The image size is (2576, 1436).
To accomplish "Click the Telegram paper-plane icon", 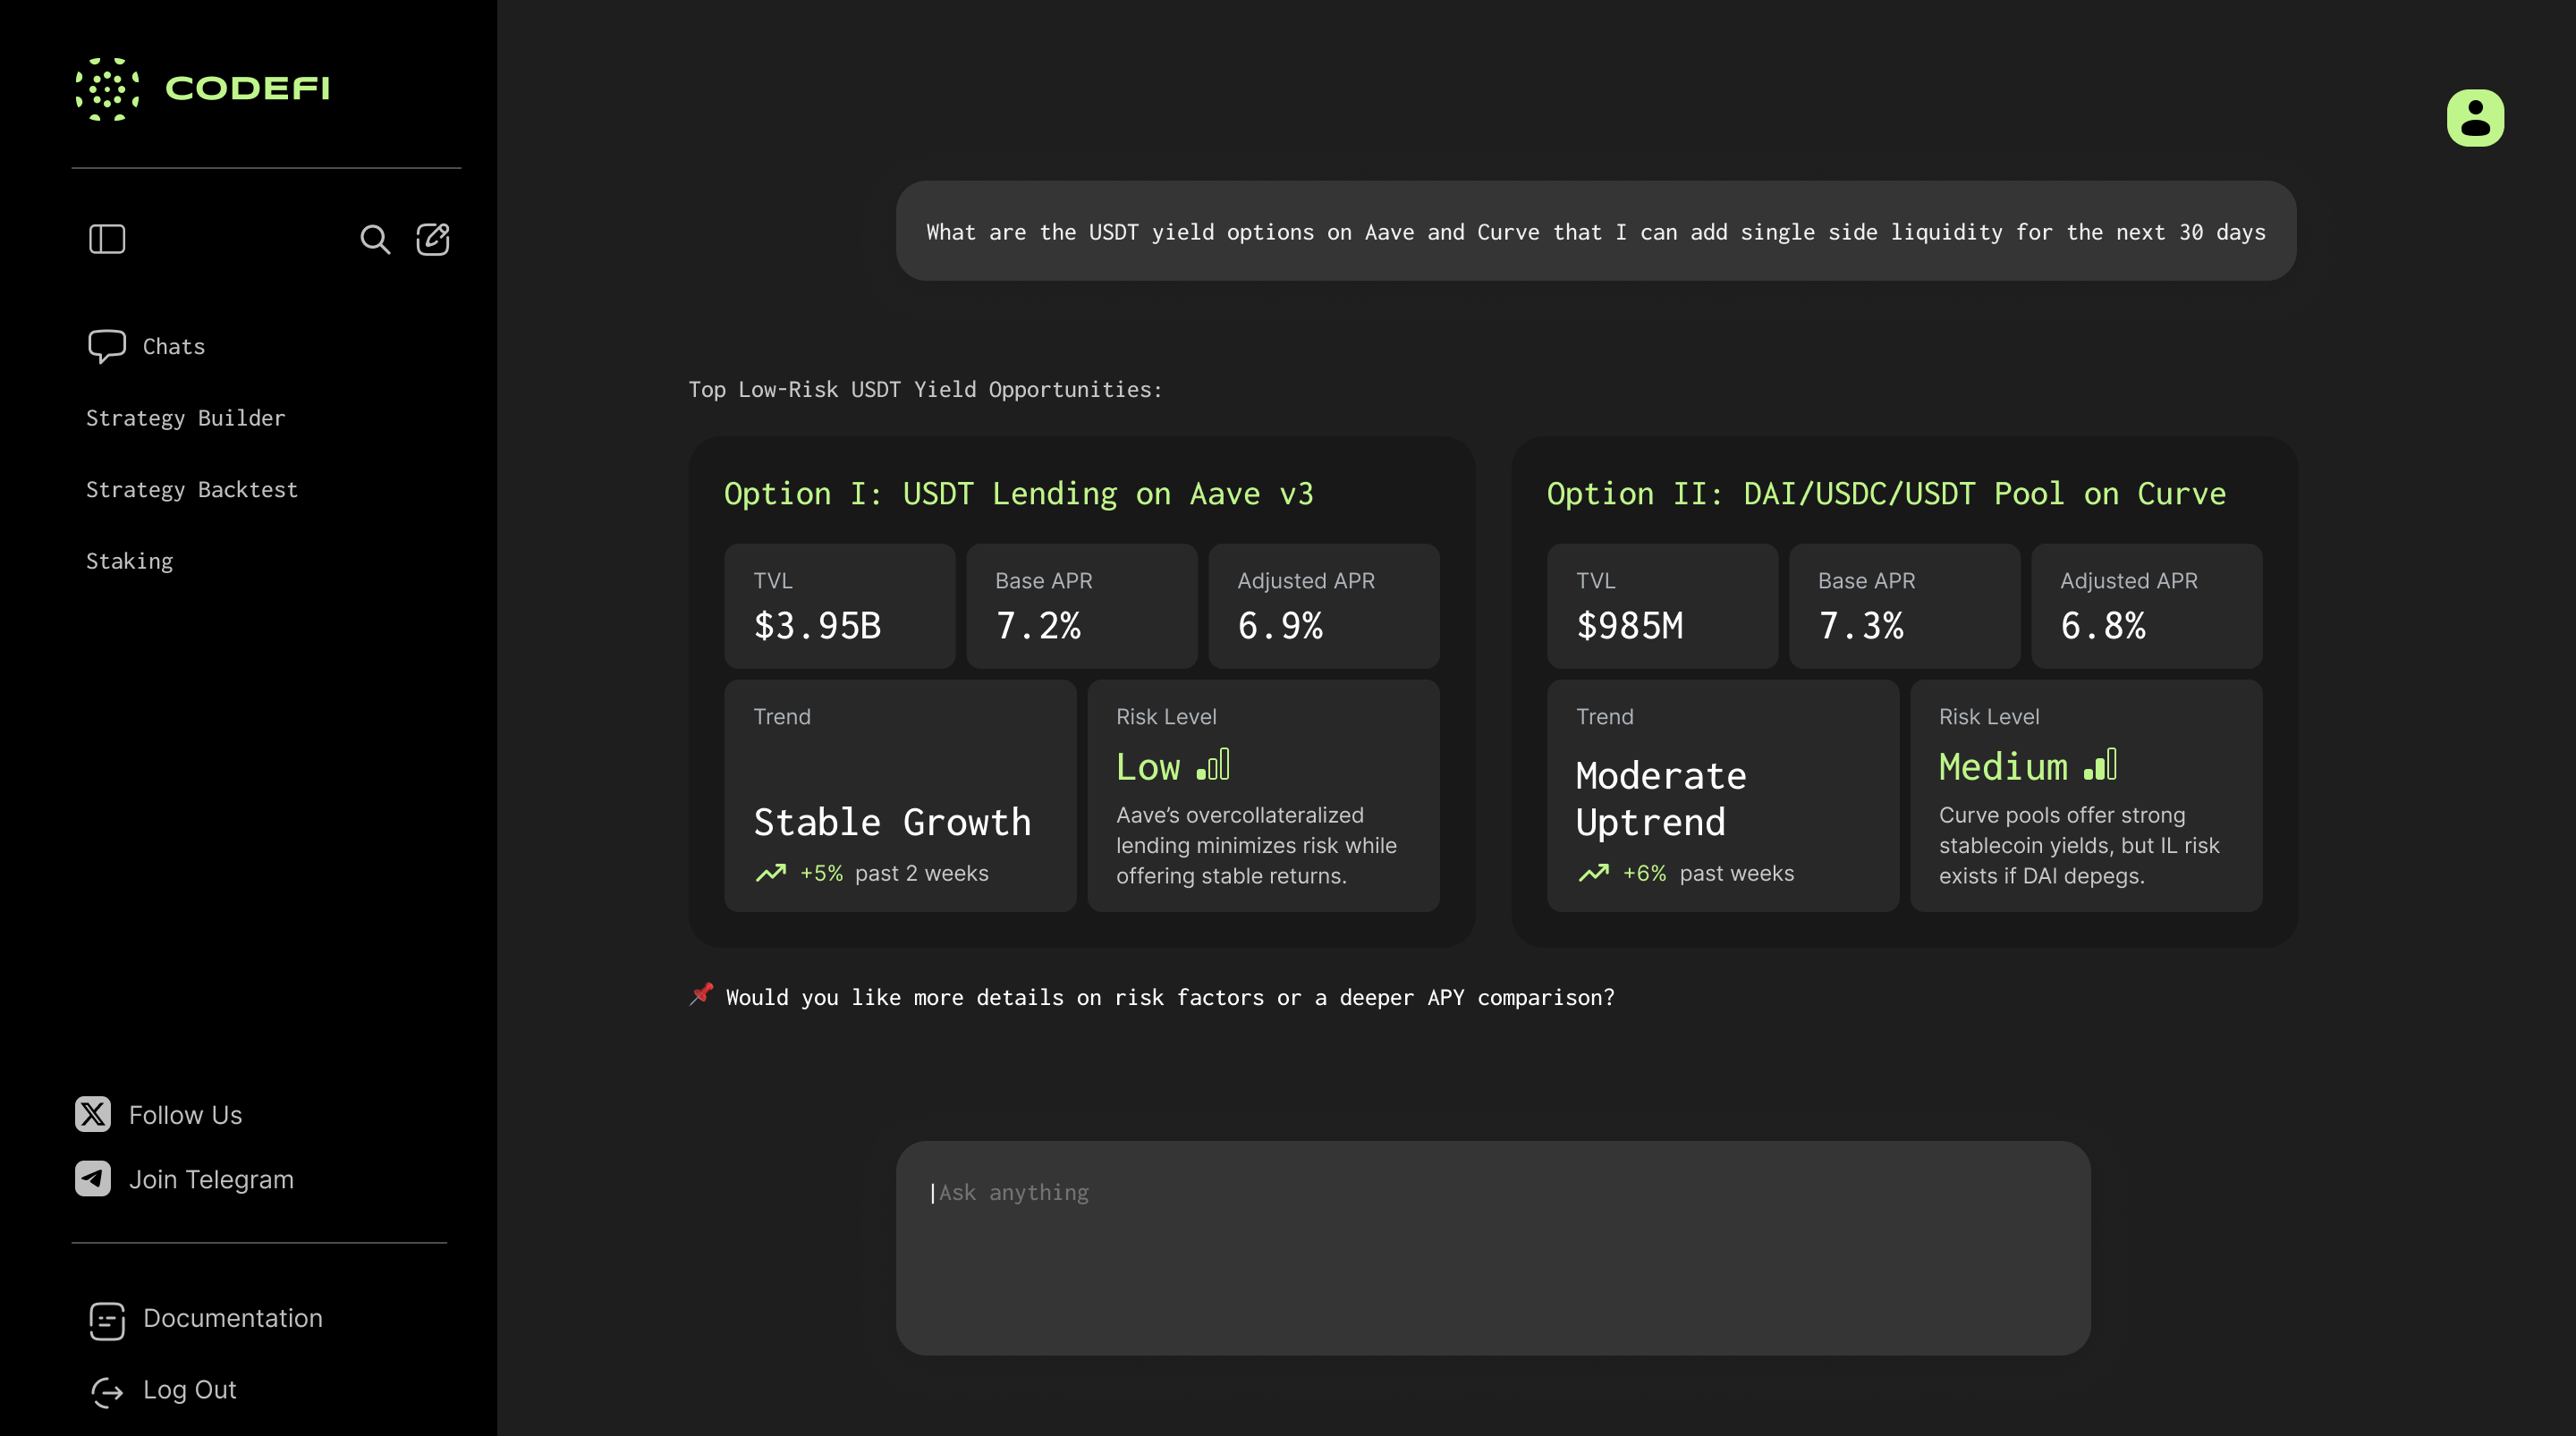I will (92, 1179).
